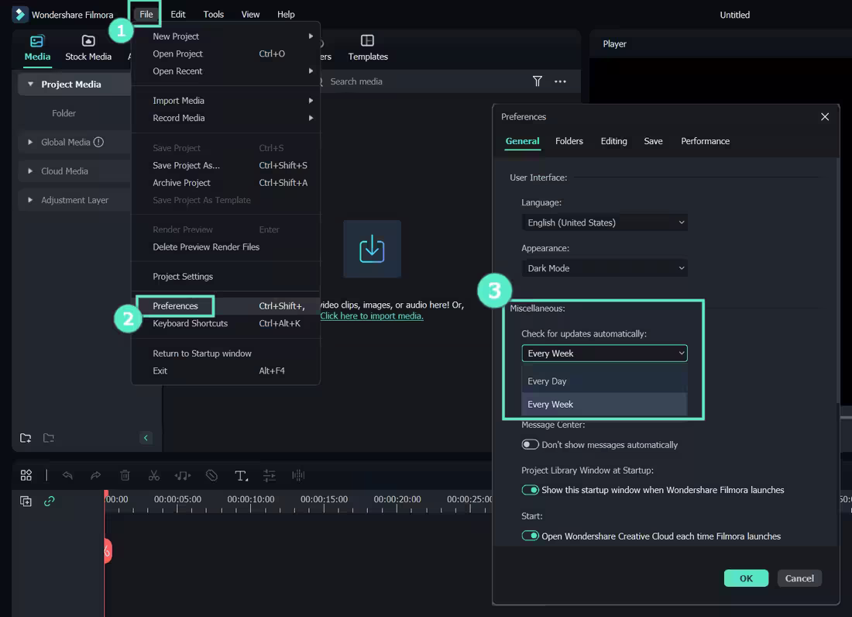Image resolution: width=852 pixels, height=617 pixels.
Task: Switch to the Save preferences tab
Action: coord(653,141)
